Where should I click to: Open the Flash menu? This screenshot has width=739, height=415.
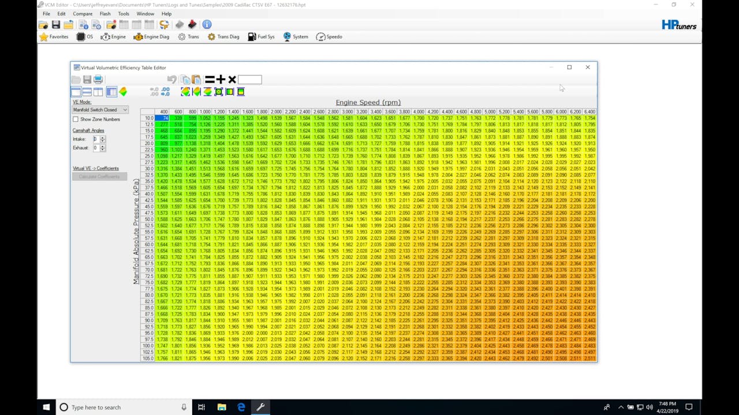pos(105,14)
